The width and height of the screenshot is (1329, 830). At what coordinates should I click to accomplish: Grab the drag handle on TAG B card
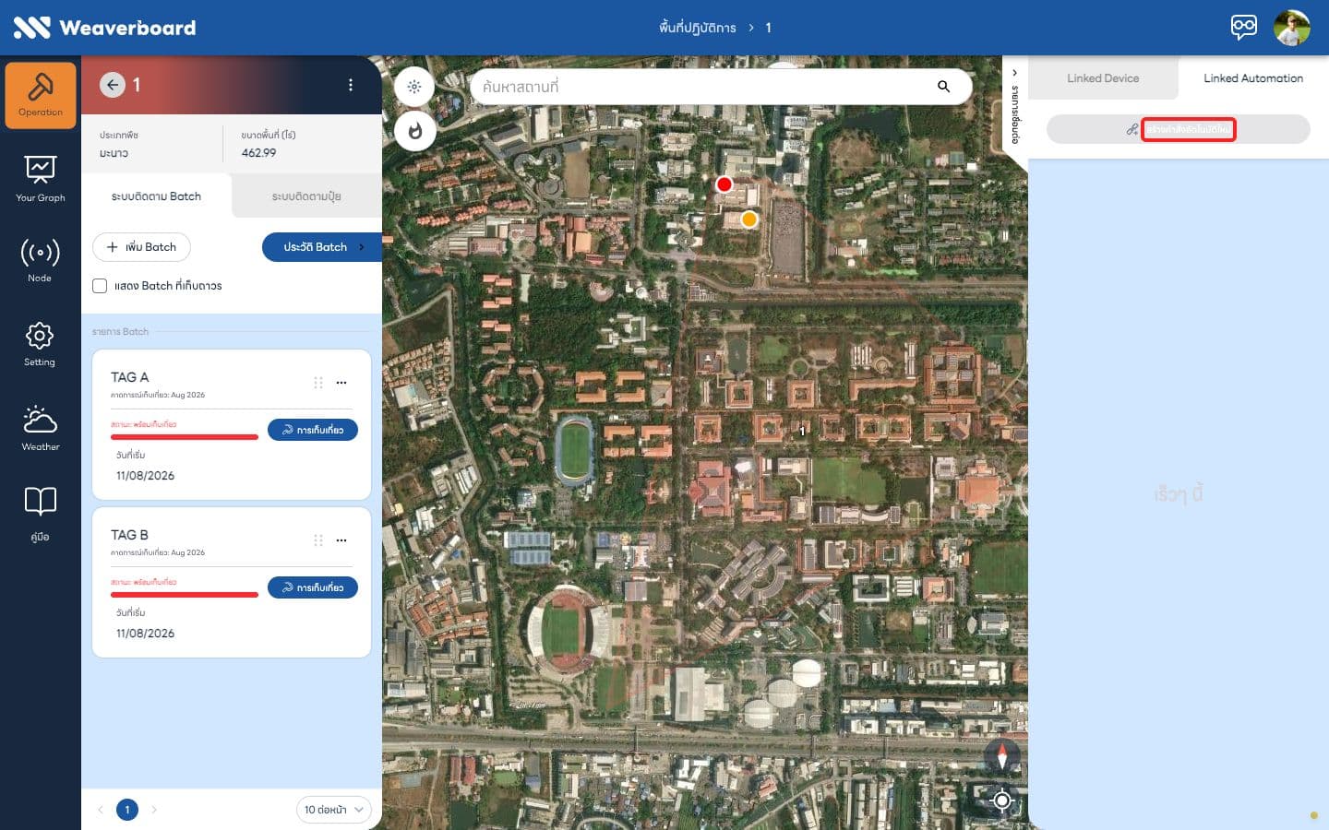[318, 540]
